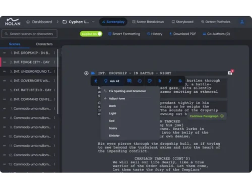
Task: Open the Detect Plotholes tab
Action: 216,22
